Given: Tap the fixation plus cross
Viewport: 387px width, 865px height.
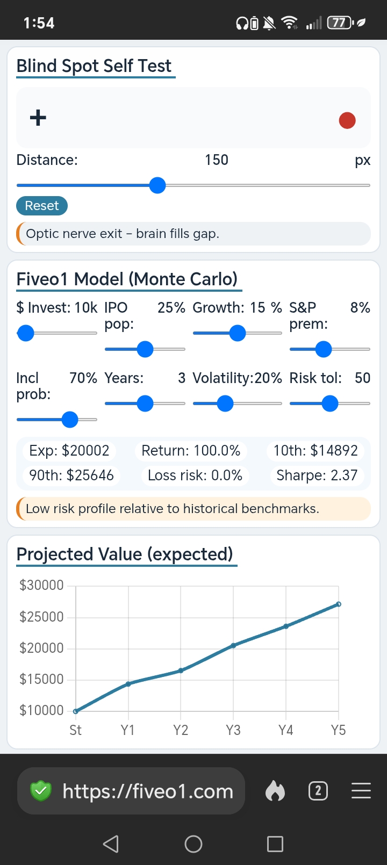Looking at the screenshot, I should tap(38, 118).
